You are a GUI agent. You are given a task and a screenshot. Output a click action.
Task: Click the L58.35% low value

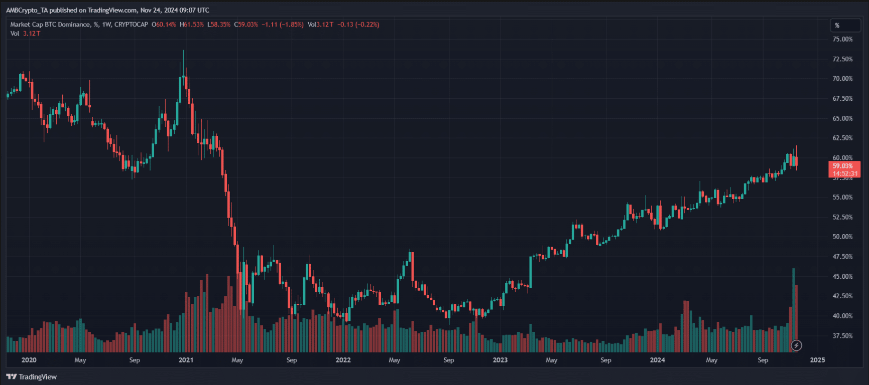pos(219,24)
